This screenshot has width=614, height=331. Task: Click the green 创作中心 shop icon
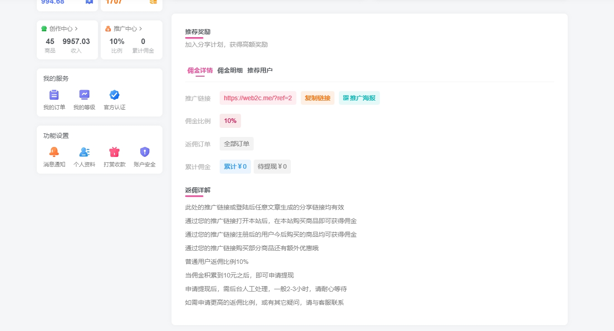tap(44, 29)
